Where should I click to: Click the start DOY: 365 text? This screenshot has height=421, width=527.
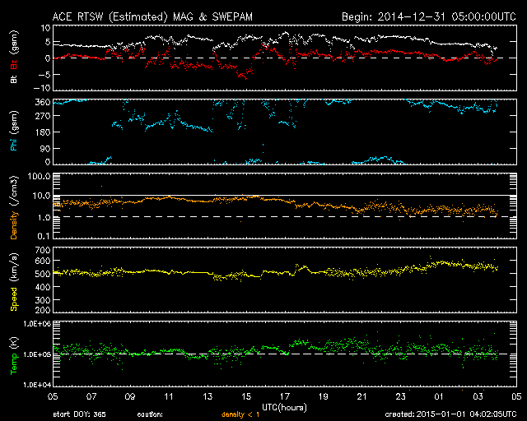point(78,414)
